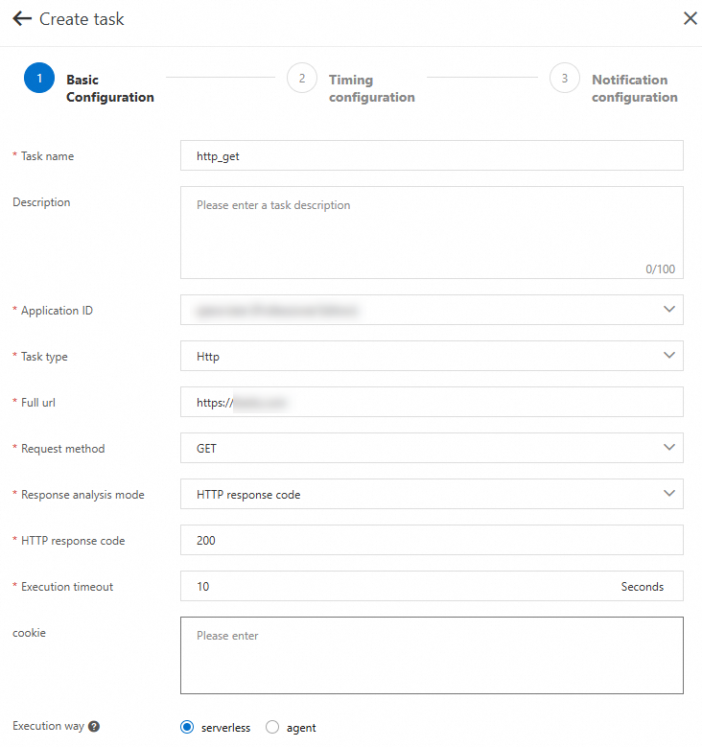Viewport: 702px width, 747px height.
Task: Open the Application ID dropdown
Action: [x=432, y=310]
